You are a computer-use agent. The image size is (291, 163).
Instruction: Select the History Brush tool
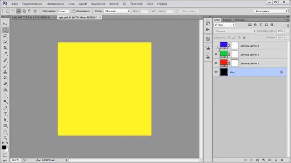[x=5, y=78]
